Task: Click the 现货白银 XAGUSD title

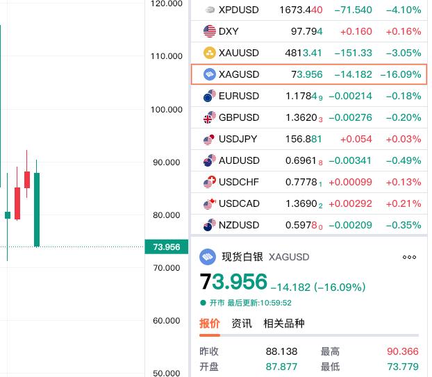Action: click(265, 257)
